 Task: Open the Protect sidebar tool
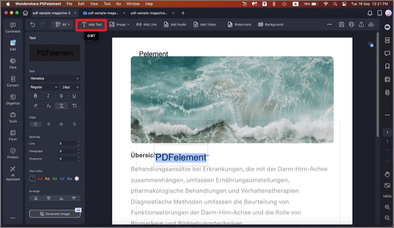point(13,153)
